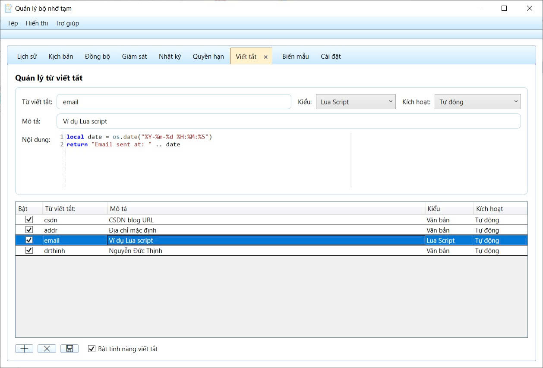Screen dimensions: 543x368
Task: Click the save floppy disk button
Action: 69,349
